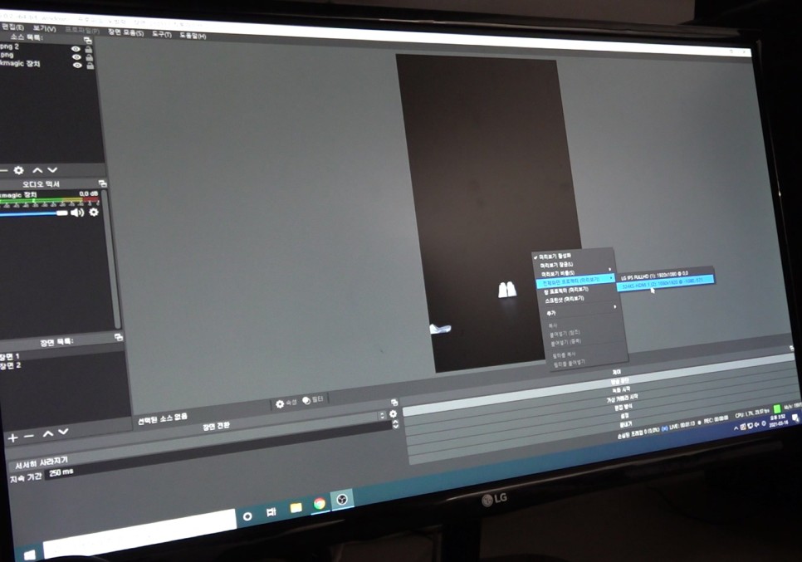This screenshot has height=562, width=802.
Task: Mute the kmagic audio speaker icon
Action: (77, 213)
